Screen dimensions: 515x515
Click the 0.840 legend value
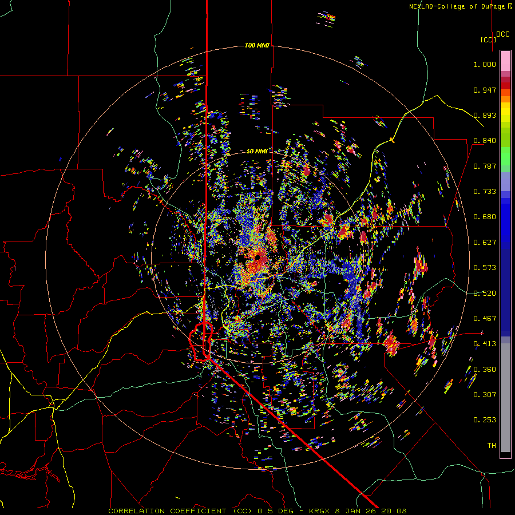[x=485, y=141]
